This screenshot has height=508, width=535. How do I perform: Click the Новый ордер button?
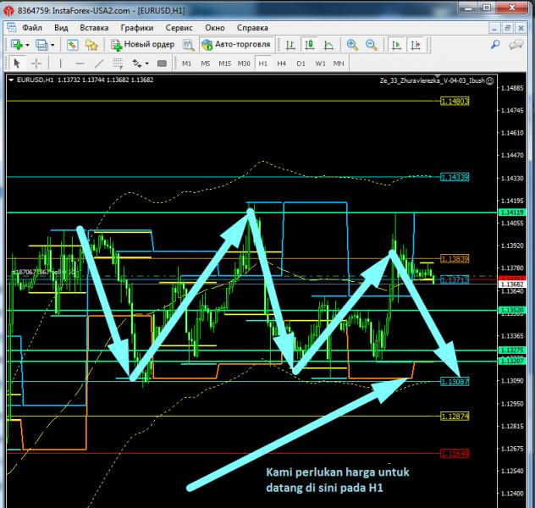coord(142,44)
